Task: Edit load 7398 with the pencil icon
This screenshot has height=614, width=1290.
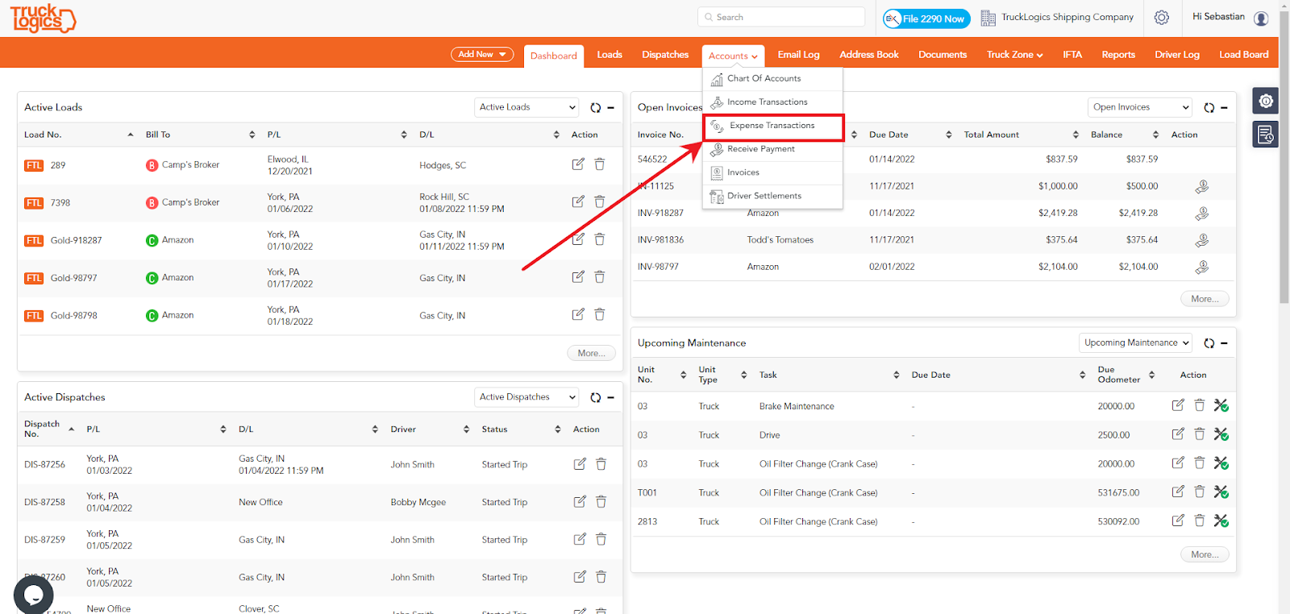Action: click(x=578, y=201)
